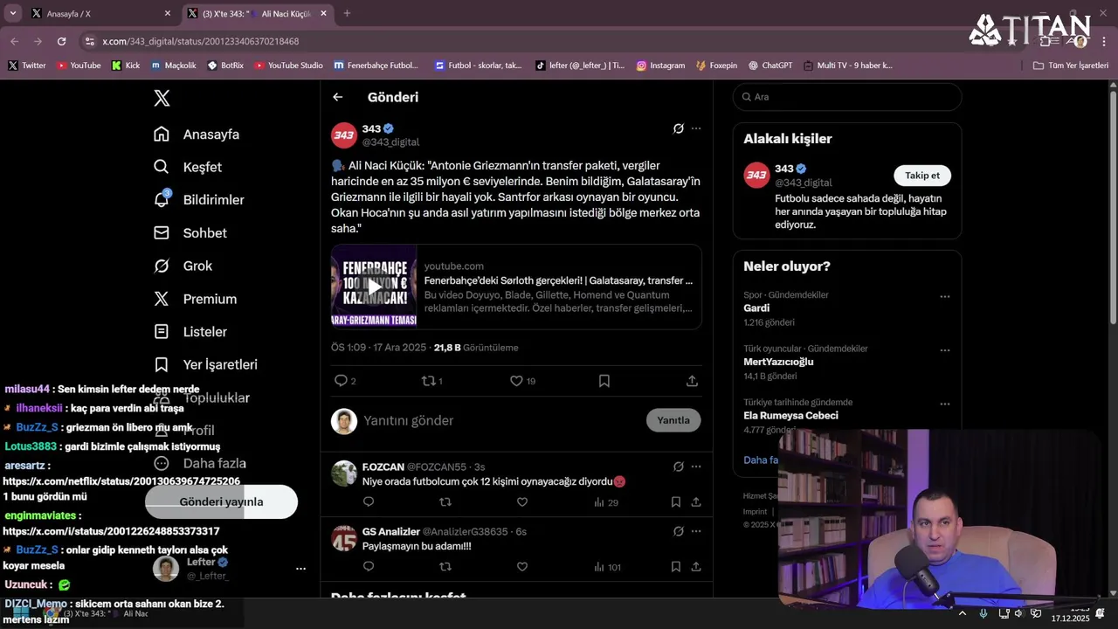Open GS Analizler's profile name

point(390,532)
